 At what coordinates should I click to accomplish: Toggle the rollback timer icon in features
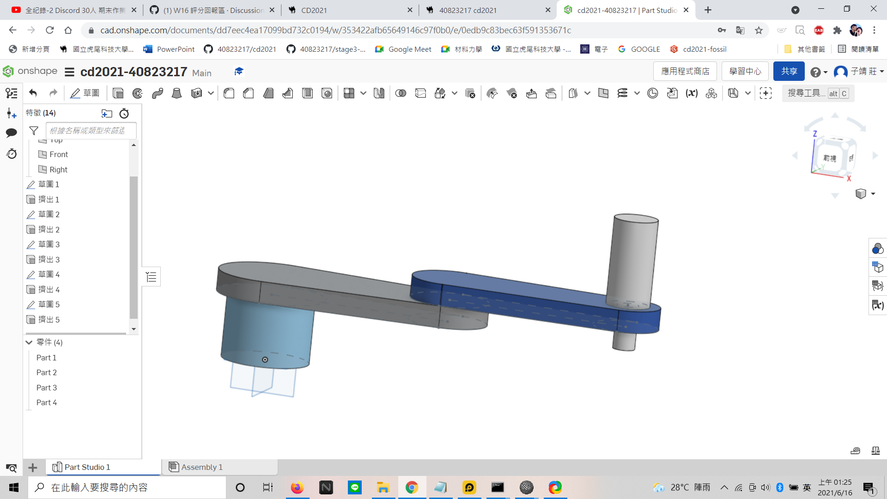[124, 113]
